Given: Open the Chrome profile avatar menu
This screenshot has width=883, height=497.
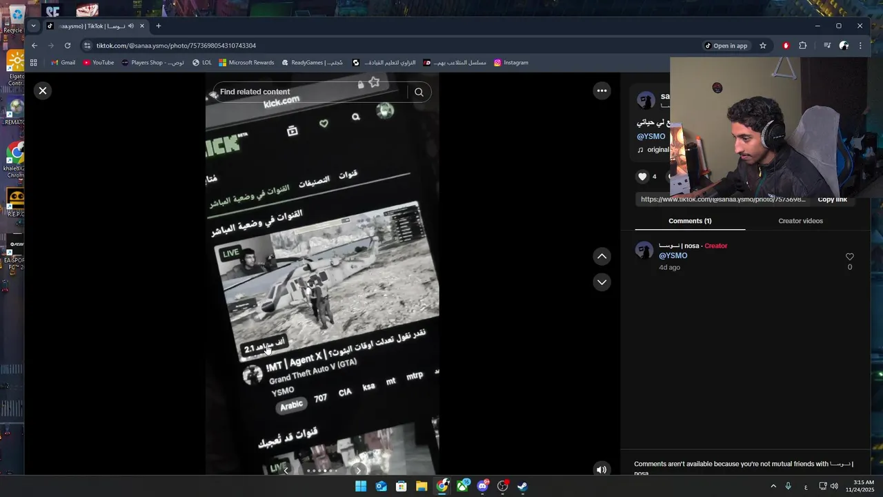Looking at the screenshot, I should point(844,46).
